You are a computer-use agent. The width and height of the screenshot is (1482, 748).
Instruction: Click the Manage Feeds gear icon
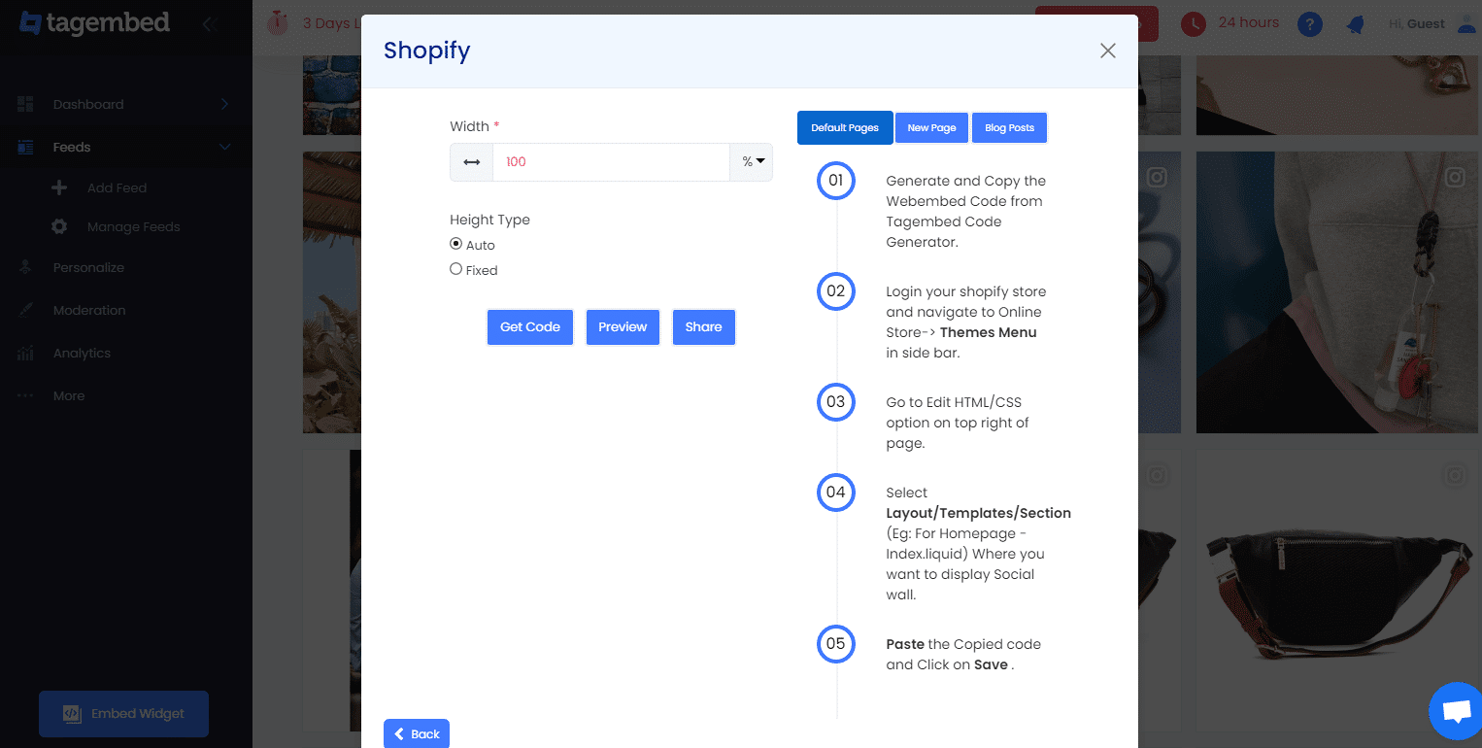[x=59, y=226]
